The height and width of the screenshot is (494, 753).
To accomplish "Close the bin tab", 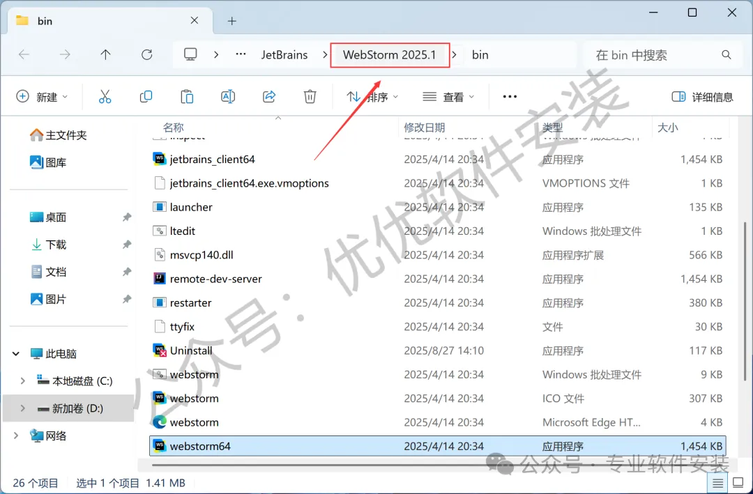I will coord(195,20).
